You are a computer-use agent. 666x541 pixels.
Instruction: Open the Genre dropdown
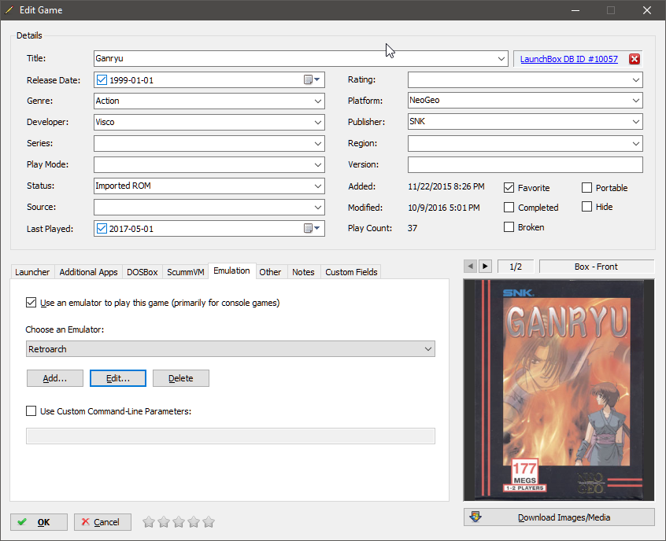pyautogui.click(x=318, y=101)
